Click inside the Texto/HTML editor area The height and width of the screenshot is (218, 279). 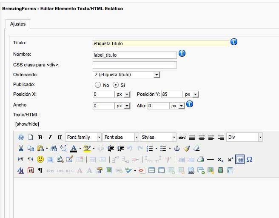coord(146,197)
